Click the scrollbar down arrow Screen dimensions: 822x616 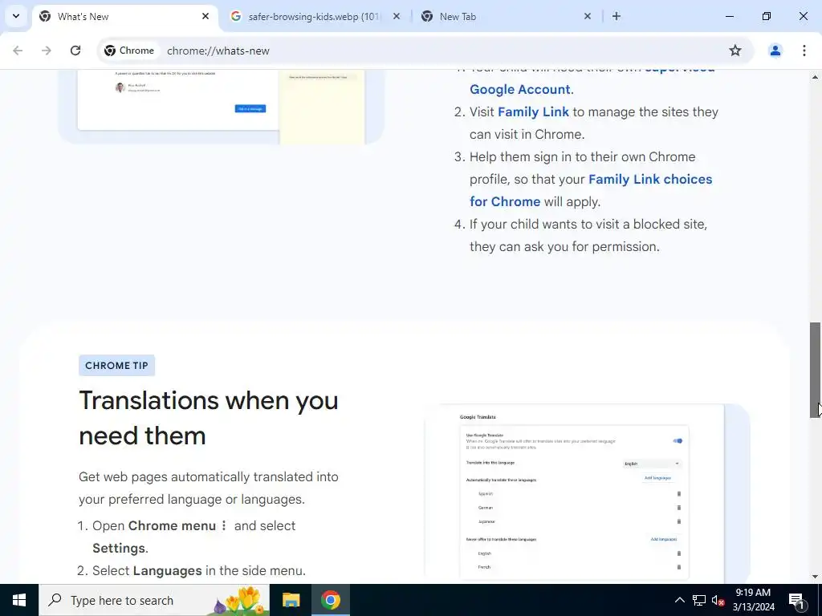[815, 577]
